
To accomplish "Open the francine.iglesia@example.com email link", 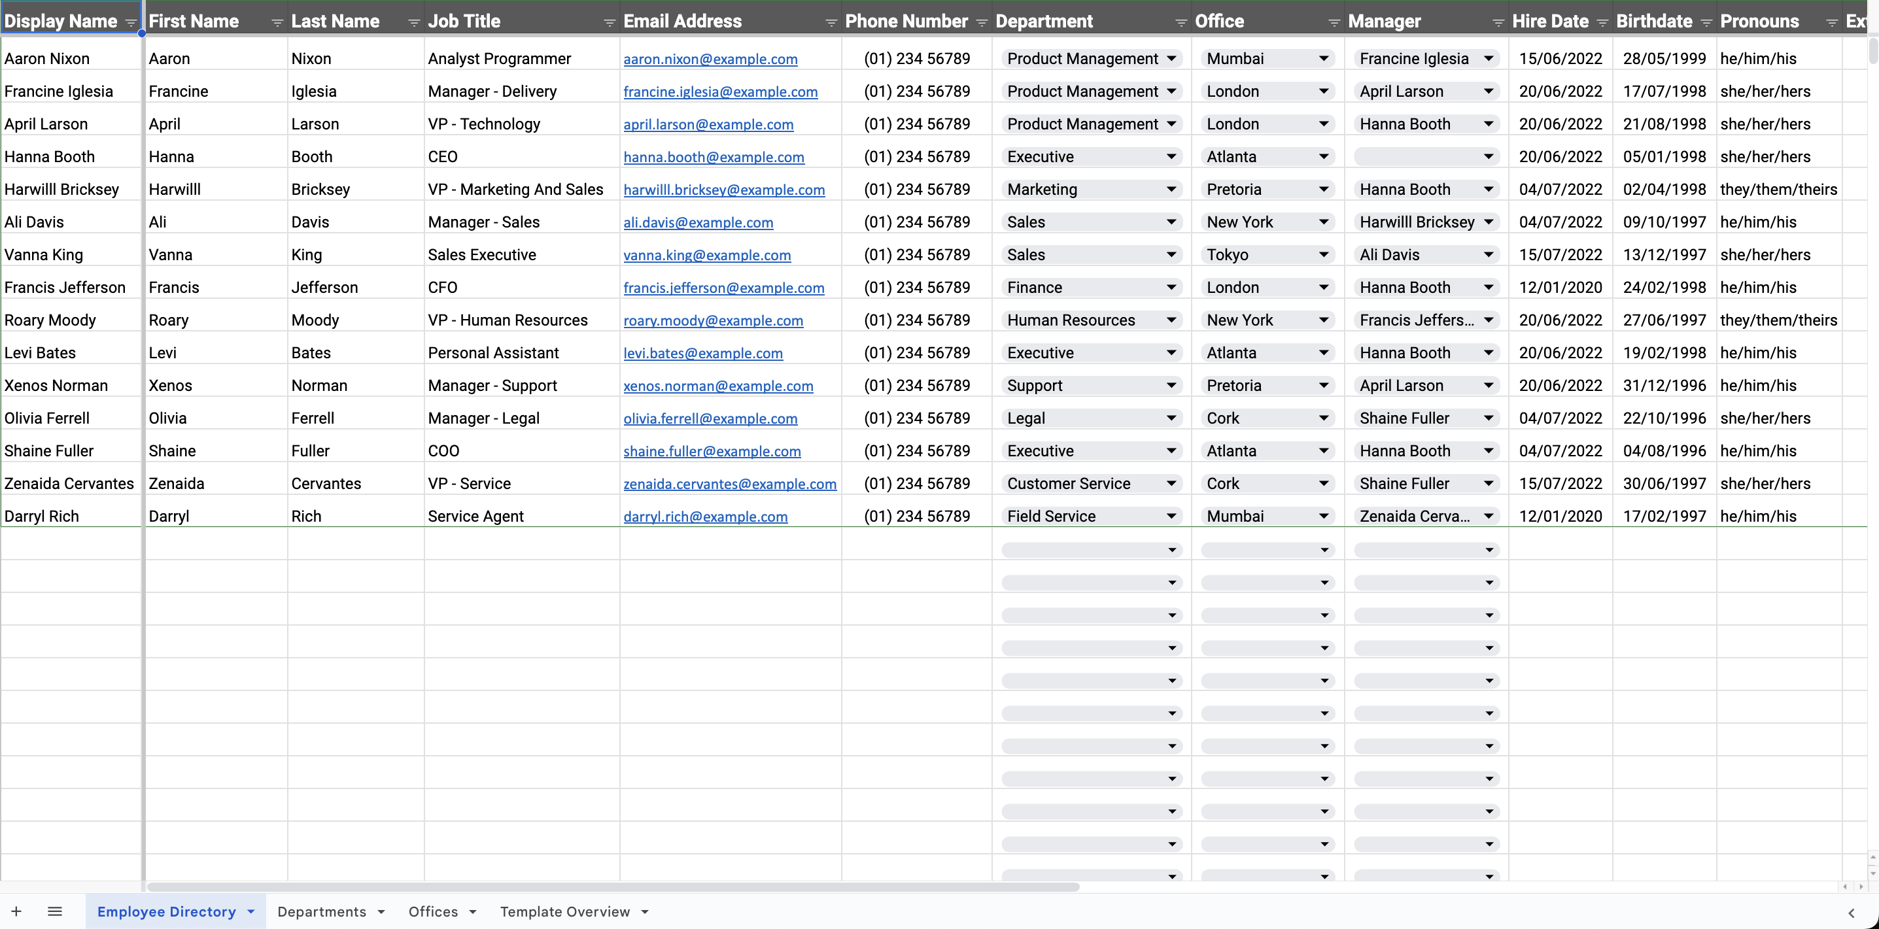I will pyautogui.click(x=720, y=91).
